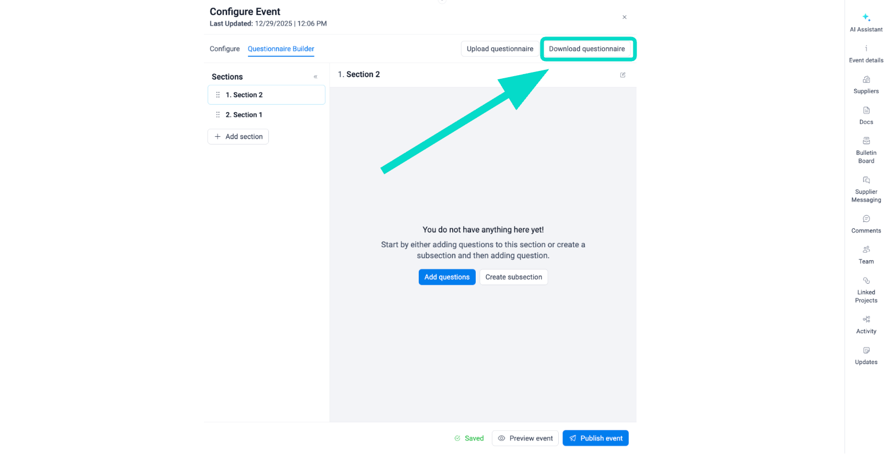Switch to the Configure tab
Viewport: 895px width, 458px height.
pos(225,49)
